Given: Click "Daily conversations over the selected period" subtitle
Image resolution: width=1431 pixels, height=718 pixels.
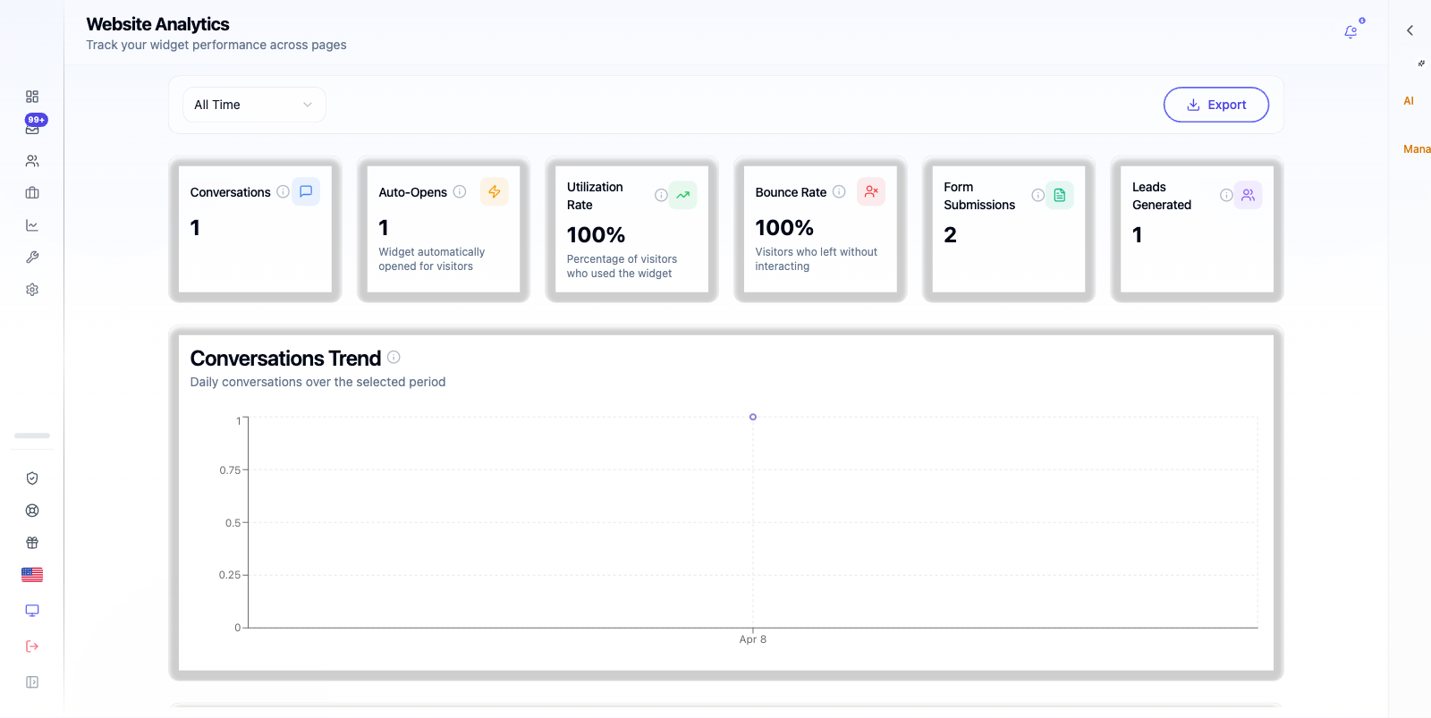Looking at the screenshot, I should pyautogui.click(x=318, y=382).
